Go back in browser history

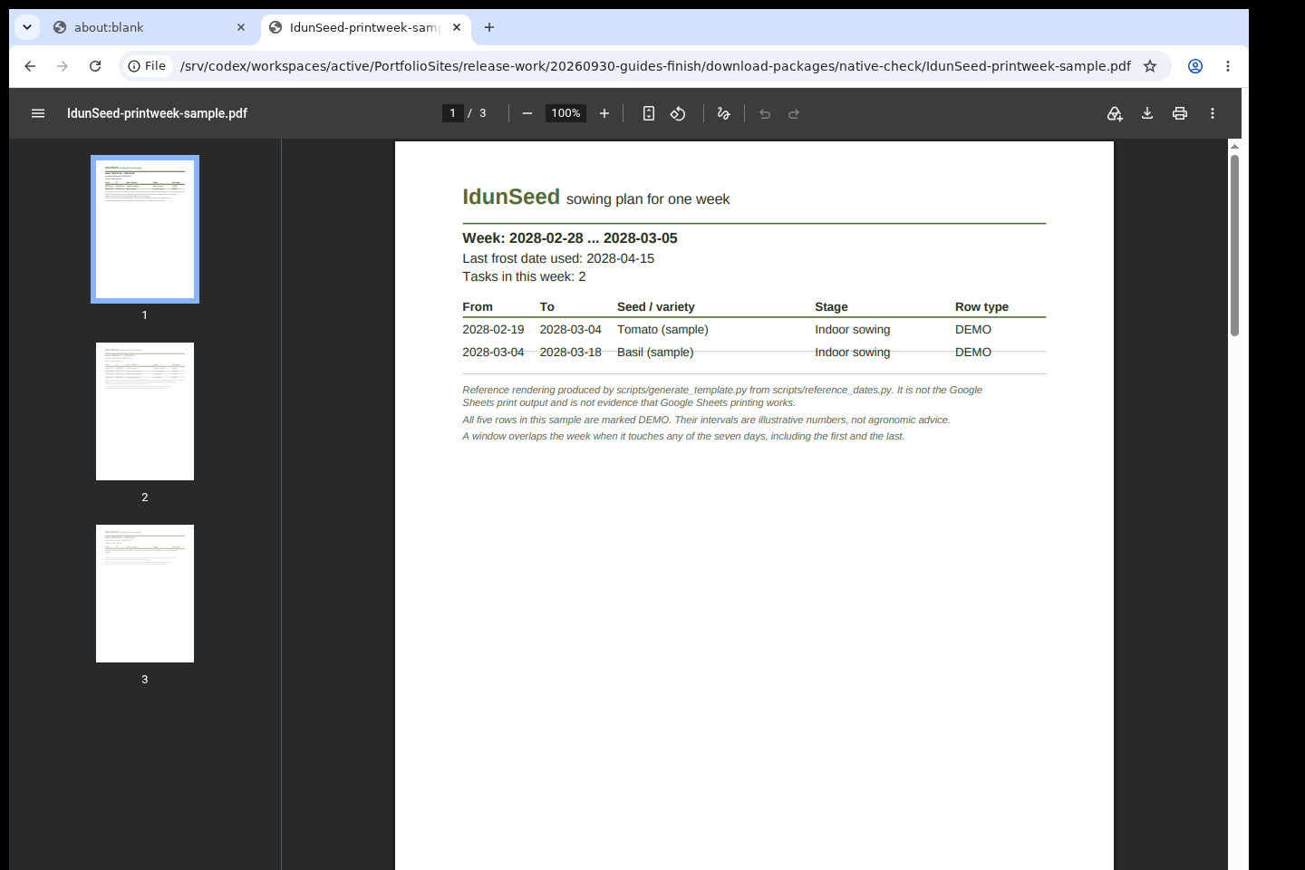30,66
